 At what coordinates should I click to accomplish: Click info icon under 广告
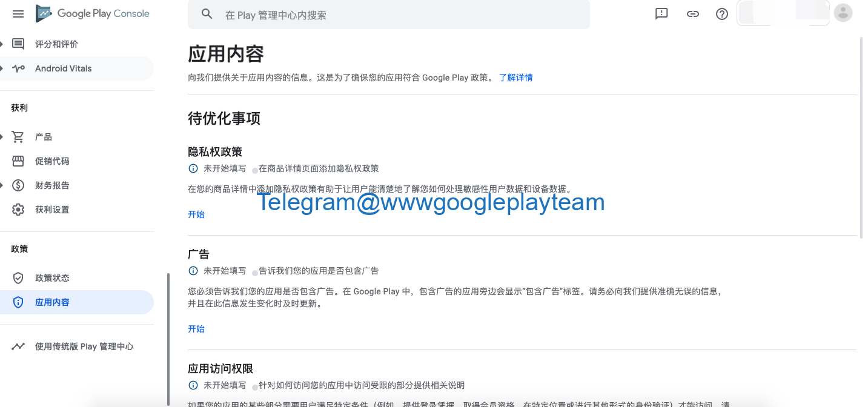click(193, 271)
